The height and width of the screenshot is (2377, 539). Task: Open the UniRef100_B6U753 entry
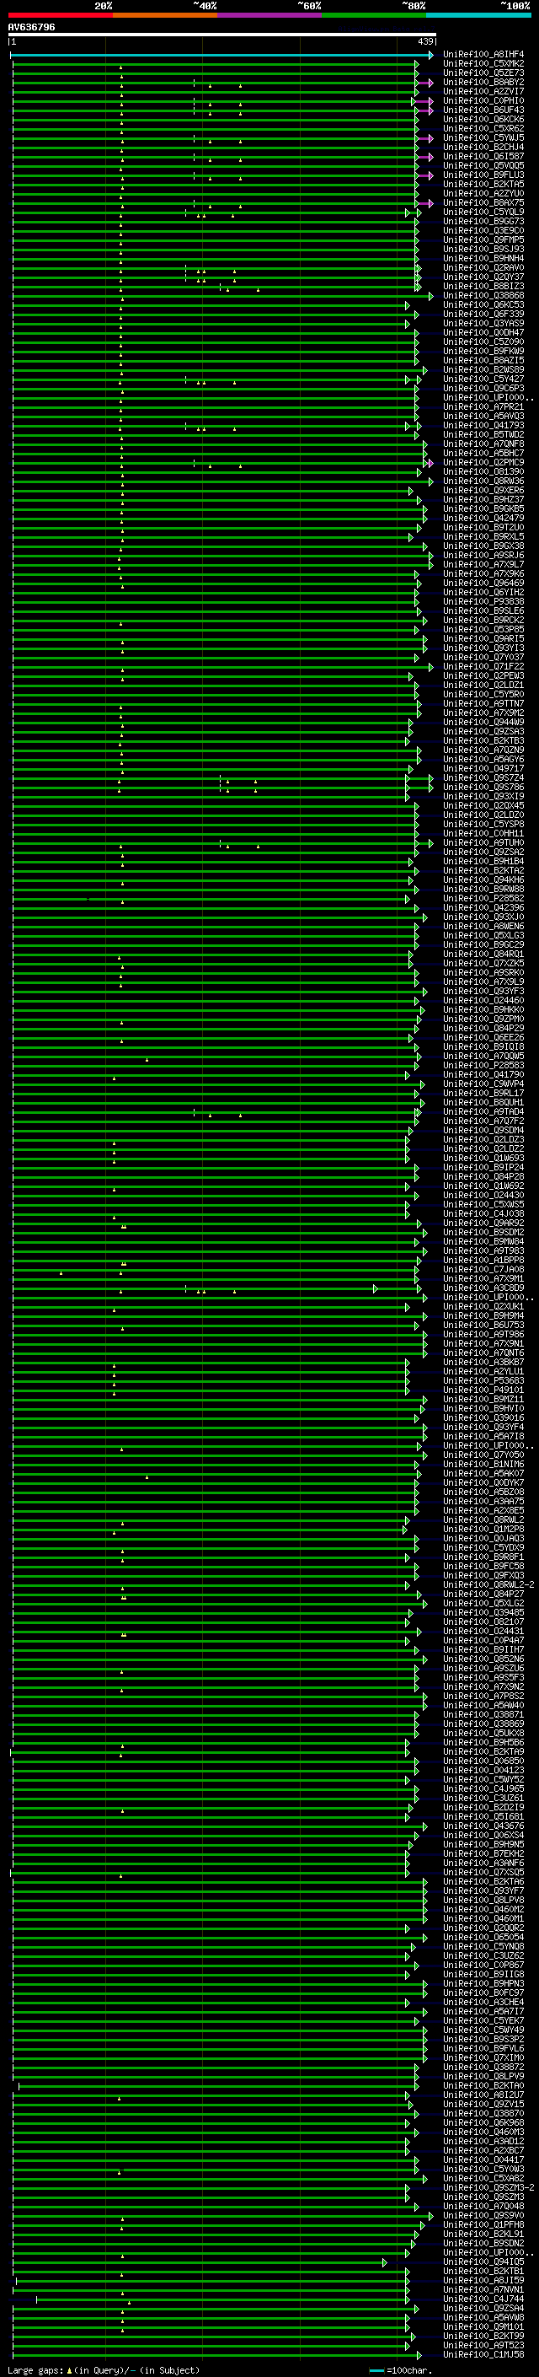click(483, 1324)
